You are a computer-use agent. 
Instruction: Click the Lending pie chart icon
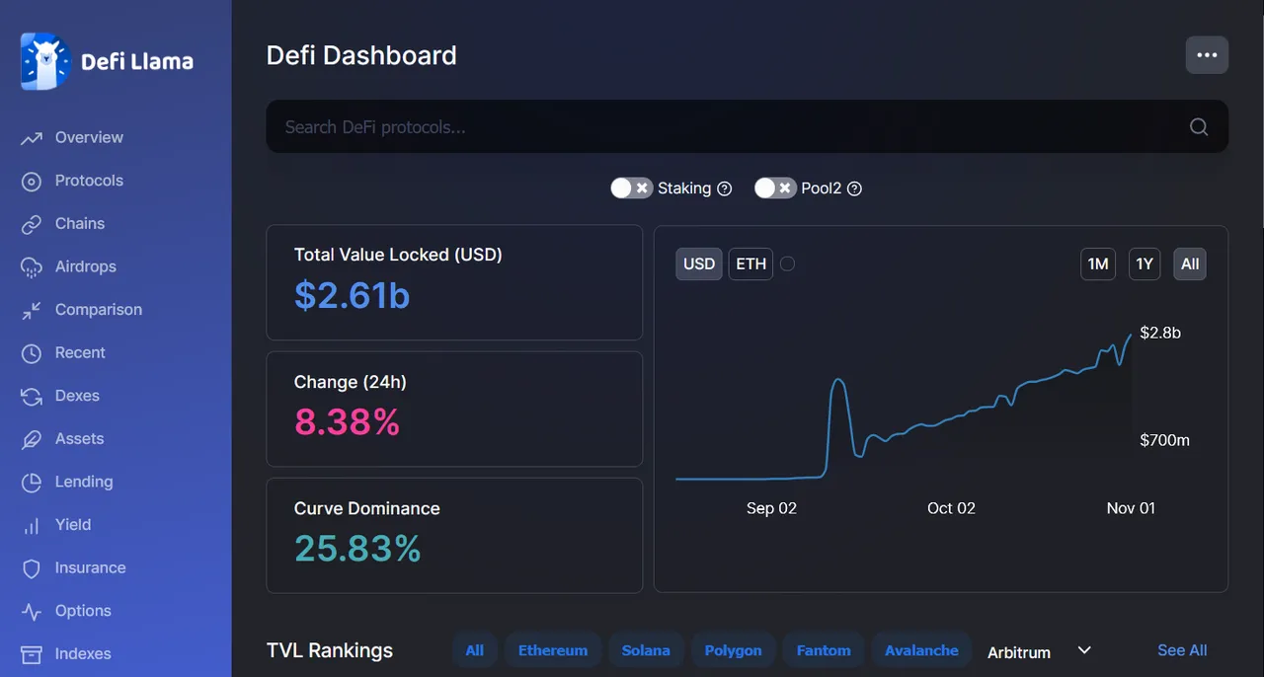(32, 483)
